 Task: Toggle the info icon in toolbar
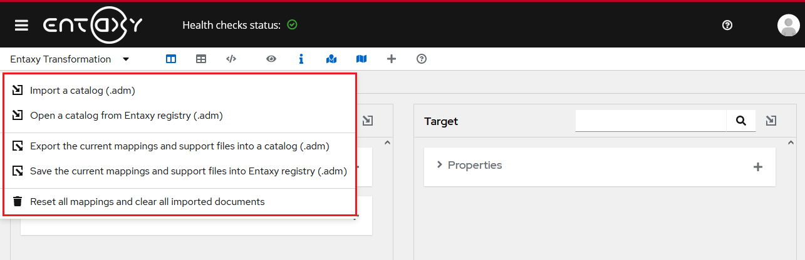click(301, 59)
